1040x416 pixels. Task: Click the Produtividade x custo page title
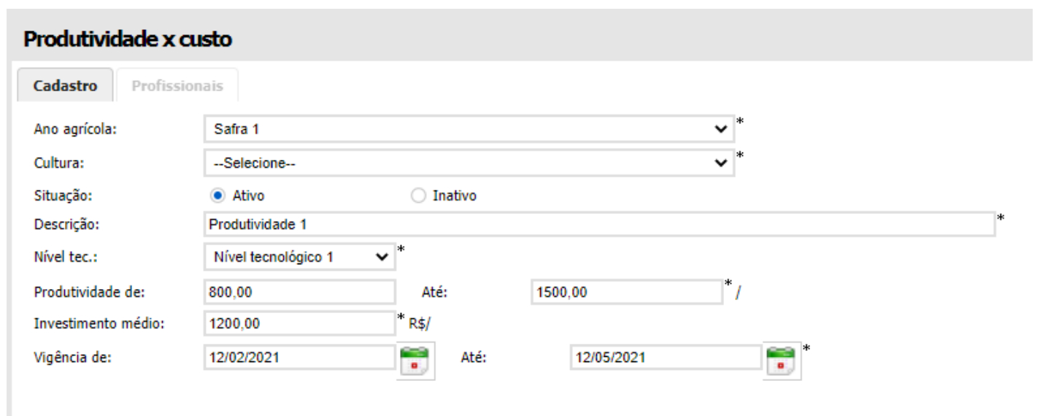click(x=128, y=39)
